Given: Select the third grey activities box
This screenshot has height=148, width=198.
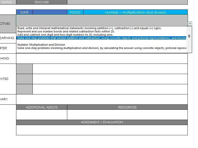Looking at the screenshot, I should [x=25, y=89].
